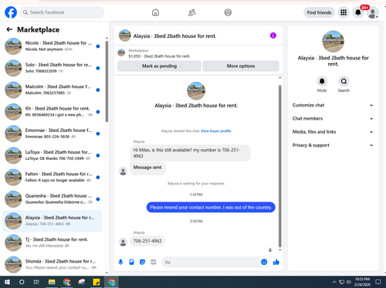This screenshot has height=288, width=386.
Task: Click the chat area scrollbar
Action: (x=280, y=166)
